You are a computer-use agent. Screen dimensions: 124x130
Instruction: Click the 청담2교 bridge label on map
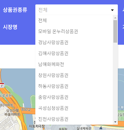coord(26,109)
